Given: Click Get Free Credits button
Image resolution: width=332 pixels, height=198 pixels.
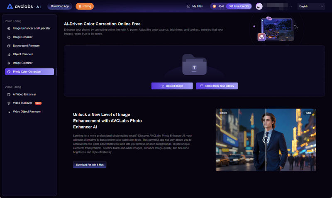Looking at the screenshot, I should point(238,6).
